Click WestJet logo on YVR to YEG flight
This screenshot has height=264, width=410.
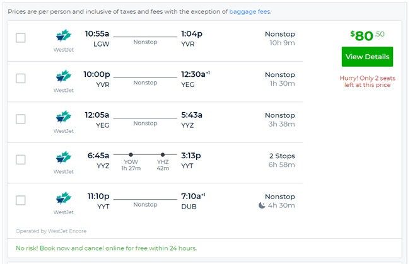tap(64, 76)
